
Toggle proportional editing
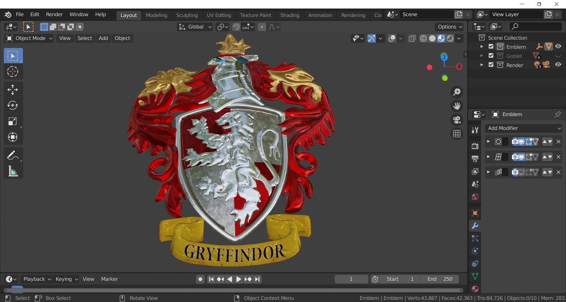[262, 27]
